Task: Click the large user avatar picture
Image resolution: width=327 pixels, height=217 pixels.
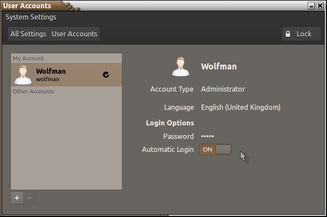Action: 181,66
